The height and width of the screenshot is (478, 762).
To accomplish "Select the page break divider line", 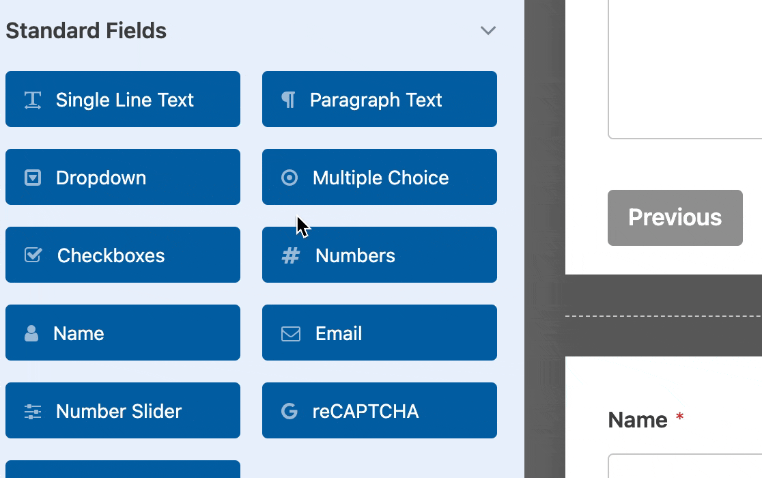I will click(x=662, y=315).
